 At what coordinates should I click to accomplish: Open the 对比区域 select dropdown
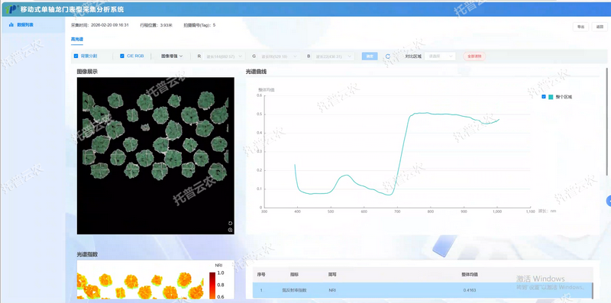[440, 56]
